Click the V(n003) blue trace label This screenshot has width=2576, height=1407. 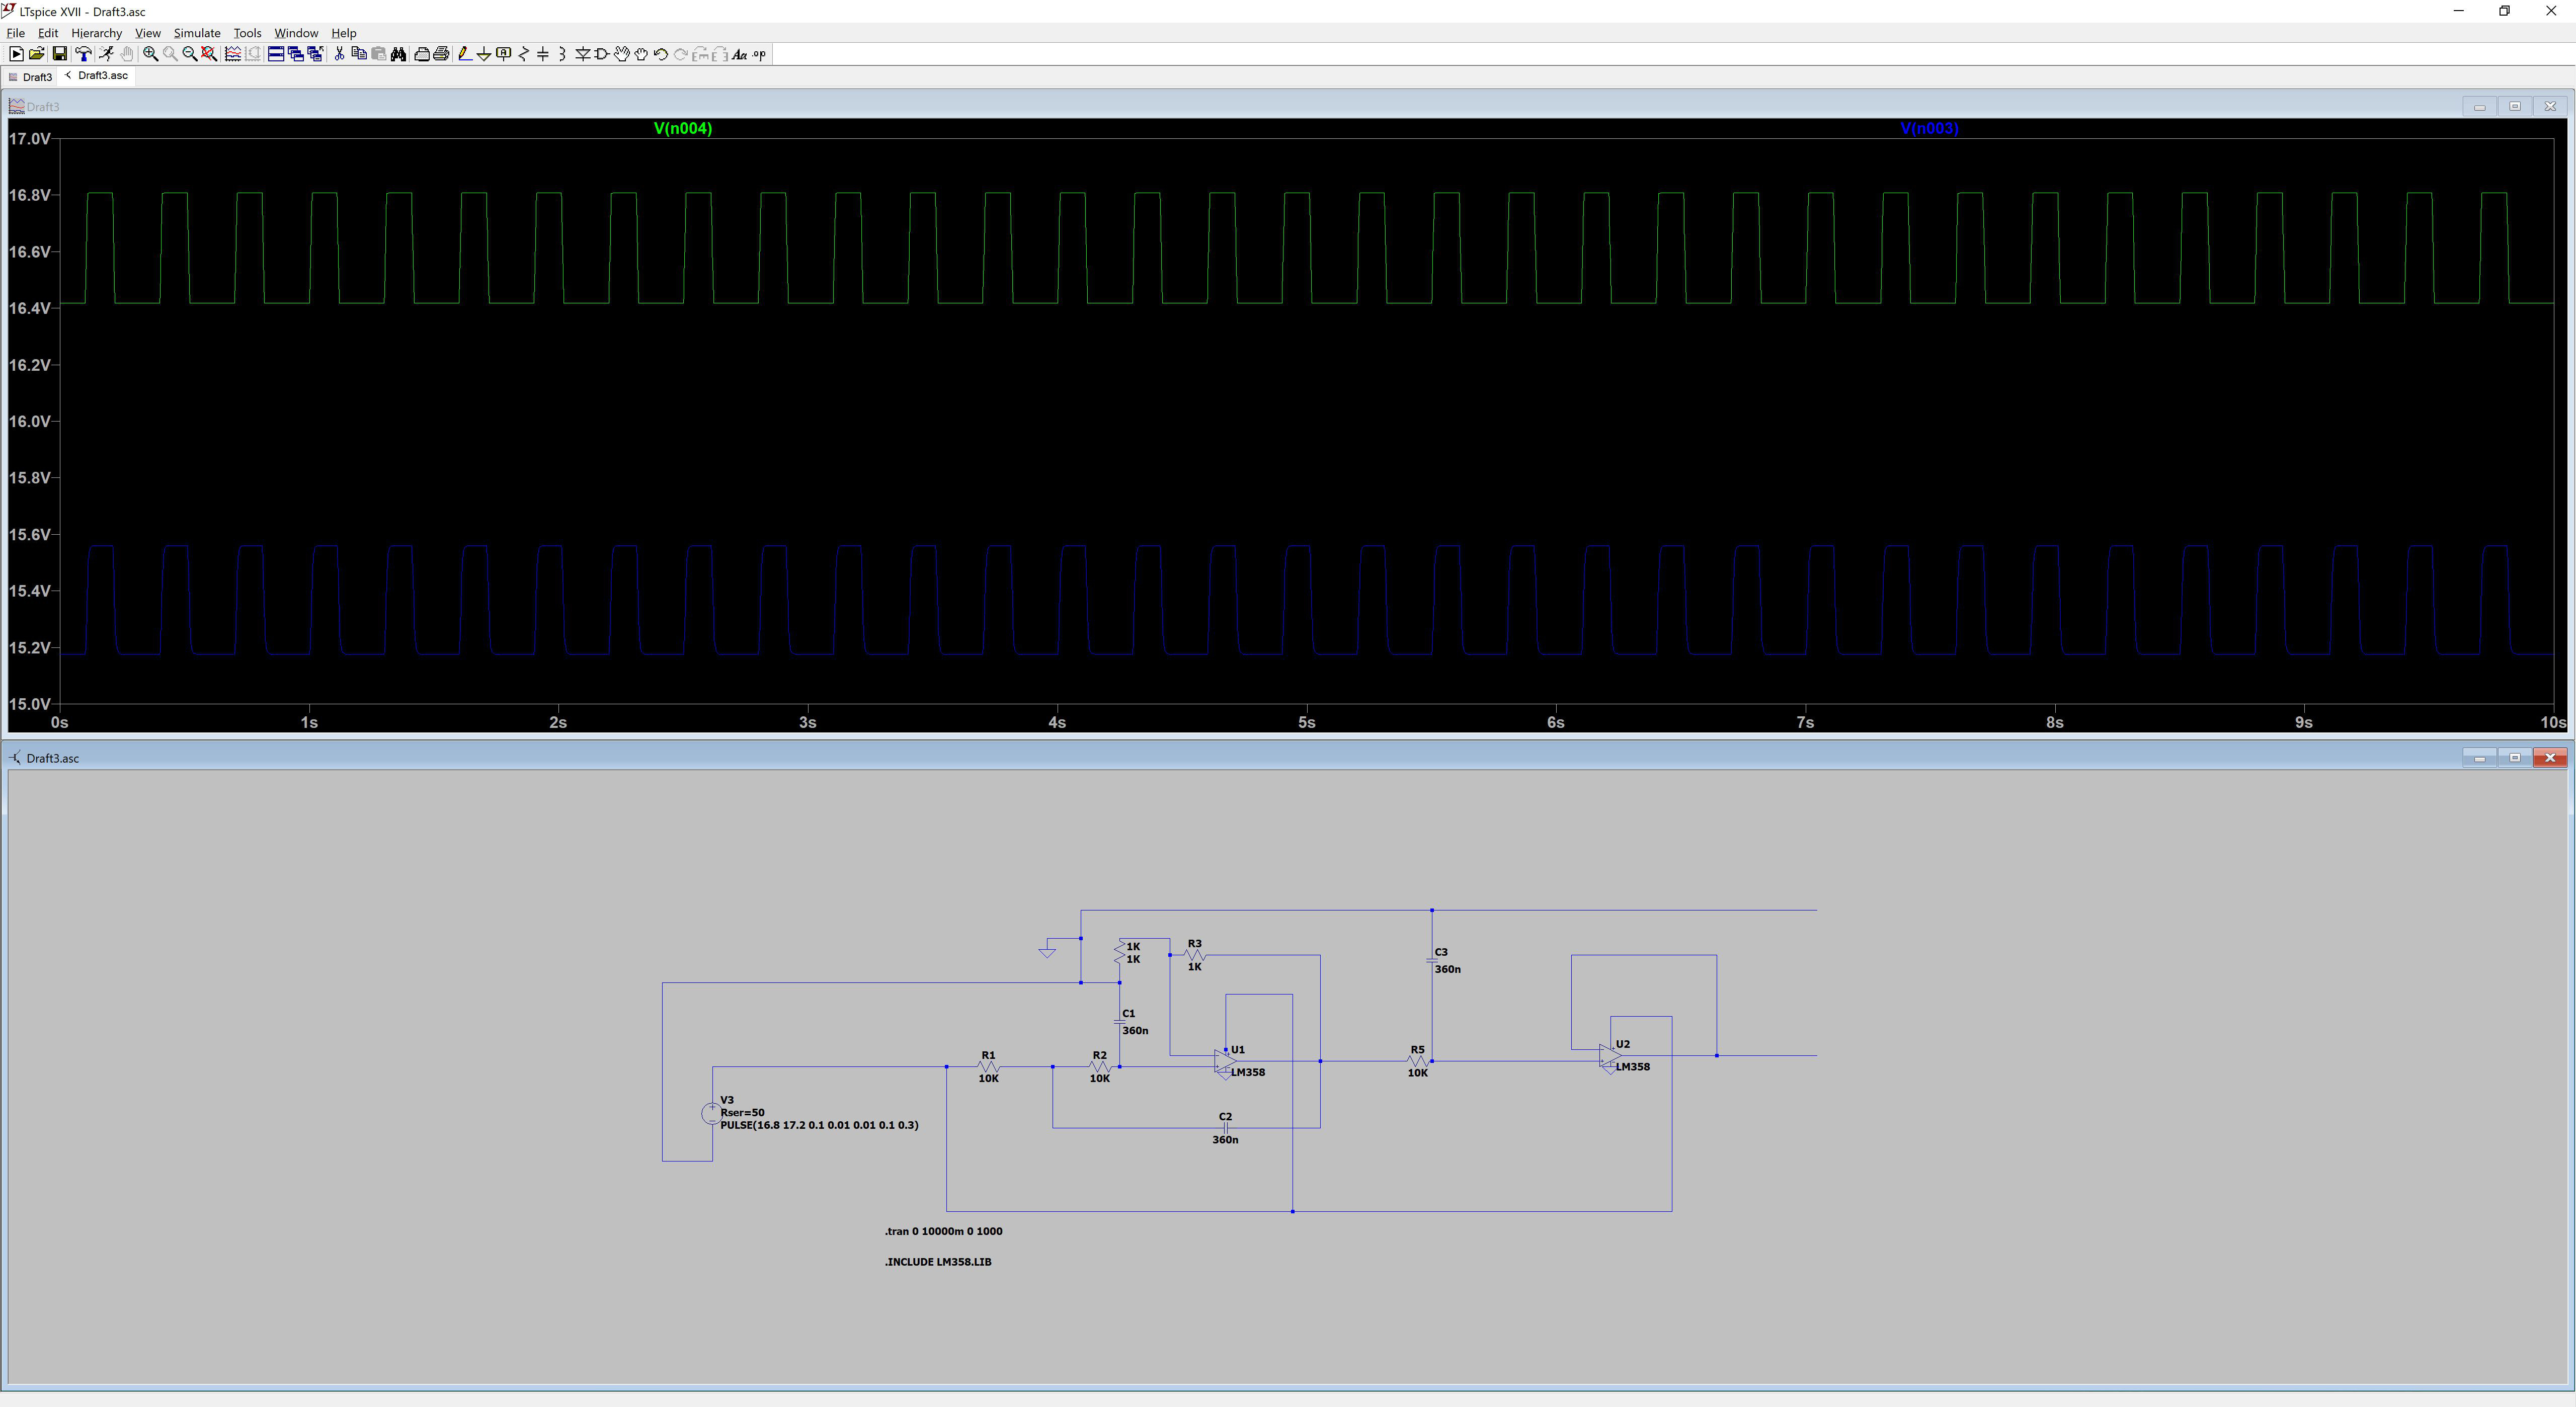click(1929, 128)
